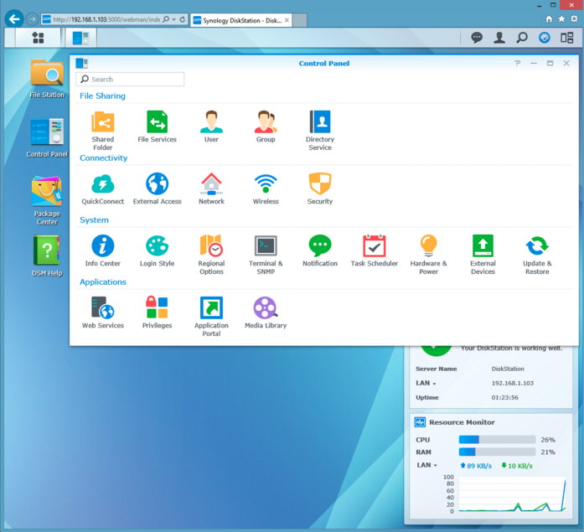Open Wireless settings

[266, 189]
